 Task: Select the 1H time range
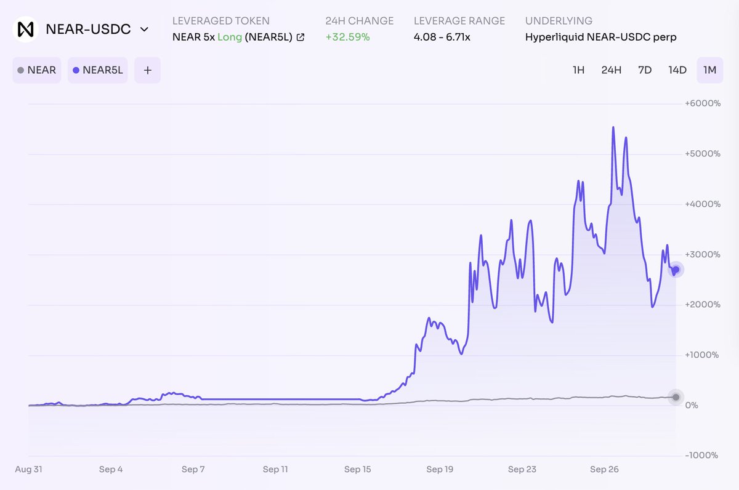point(578,70)
